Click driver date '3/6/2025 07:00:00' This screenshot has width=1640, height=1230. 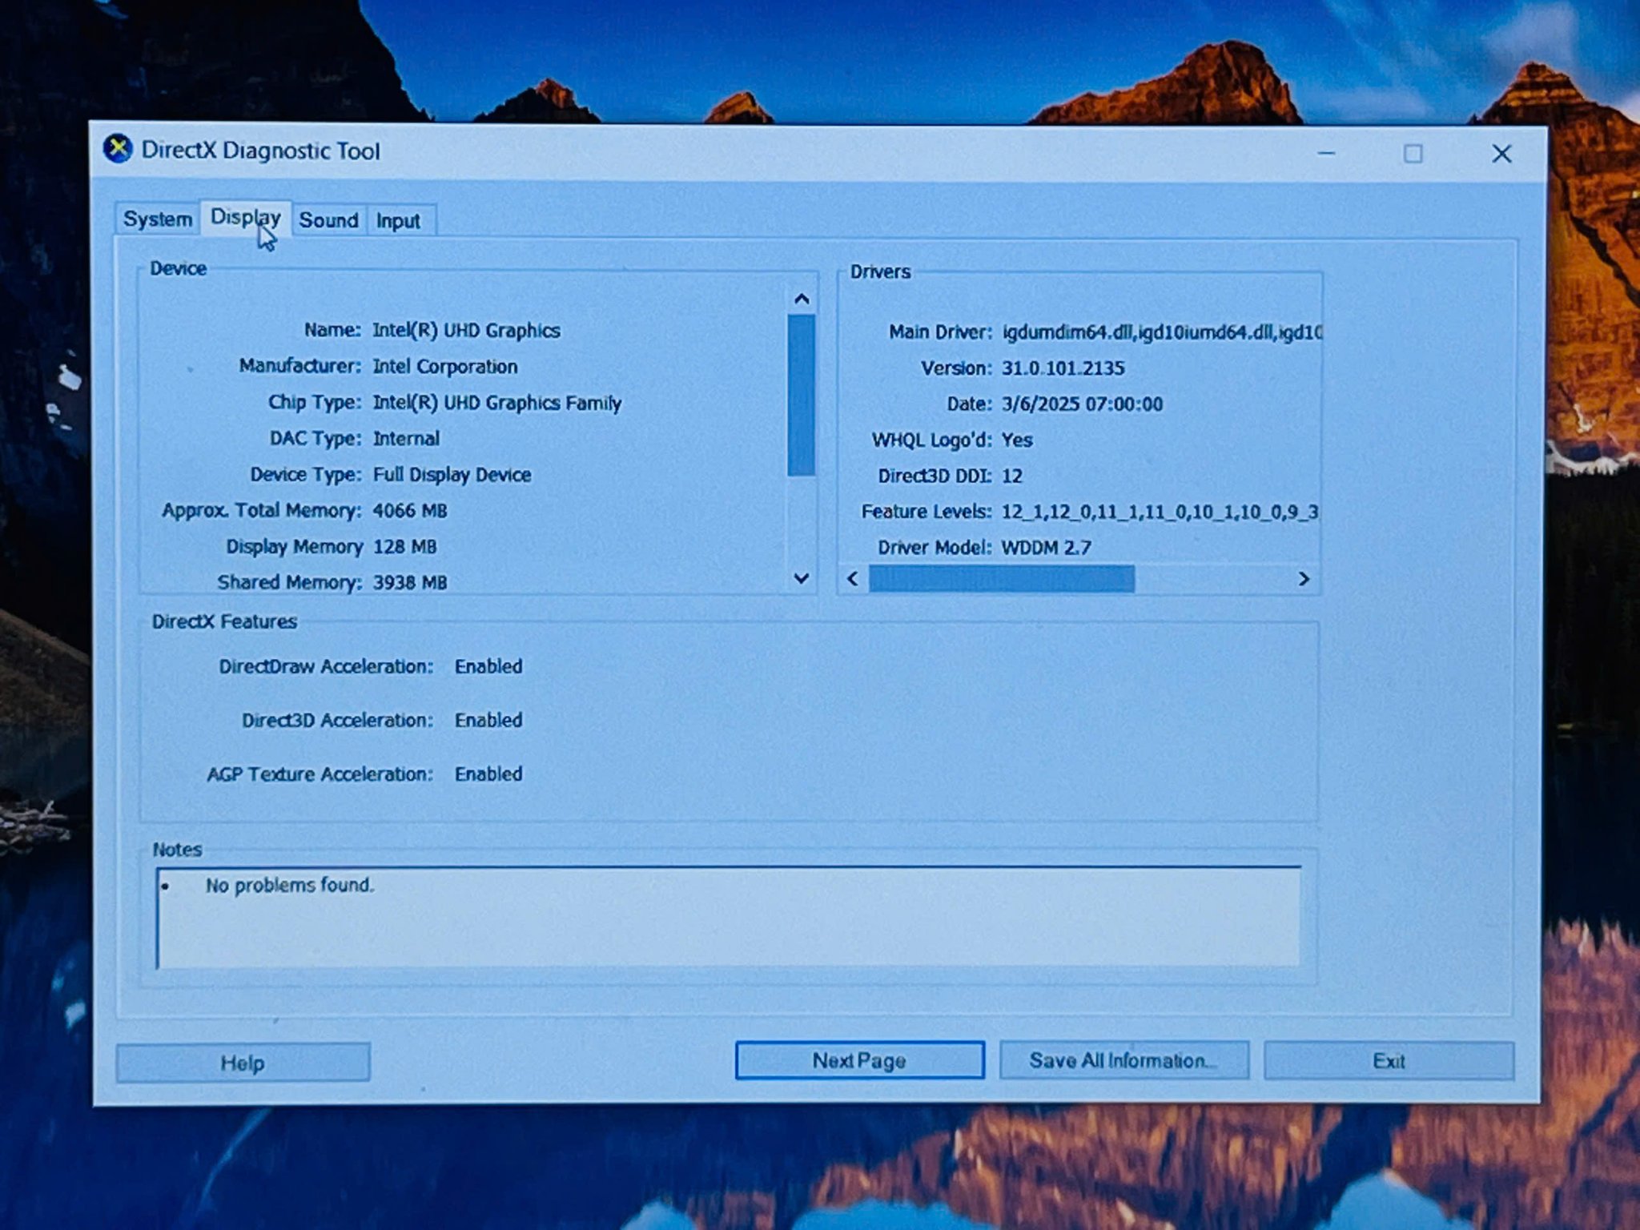(x=1082, y=404)
